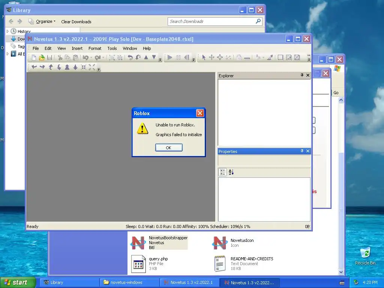The image size is (384, 288).
Task: Open the Window menu
Action: point(130,48)
